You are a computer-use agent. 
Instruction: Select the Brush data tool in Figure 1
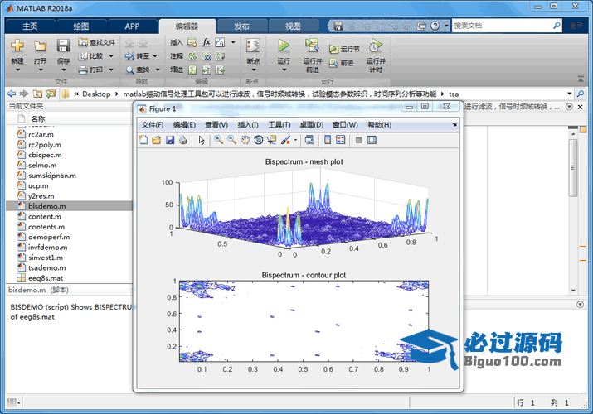click(x=285, y=140)
